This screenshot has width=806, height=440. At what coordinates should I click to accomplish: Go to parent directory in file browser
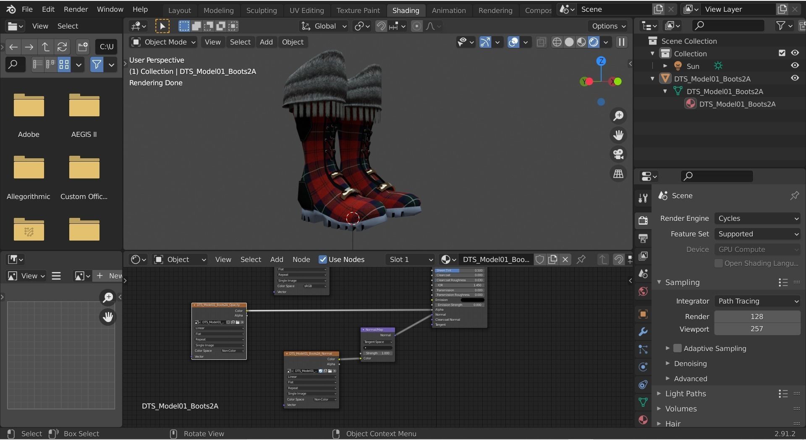[45, 47]
